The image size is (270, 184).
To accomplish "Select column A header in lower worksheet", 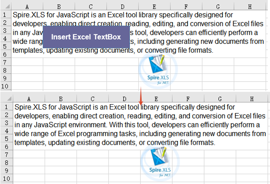I will point(29,99).
